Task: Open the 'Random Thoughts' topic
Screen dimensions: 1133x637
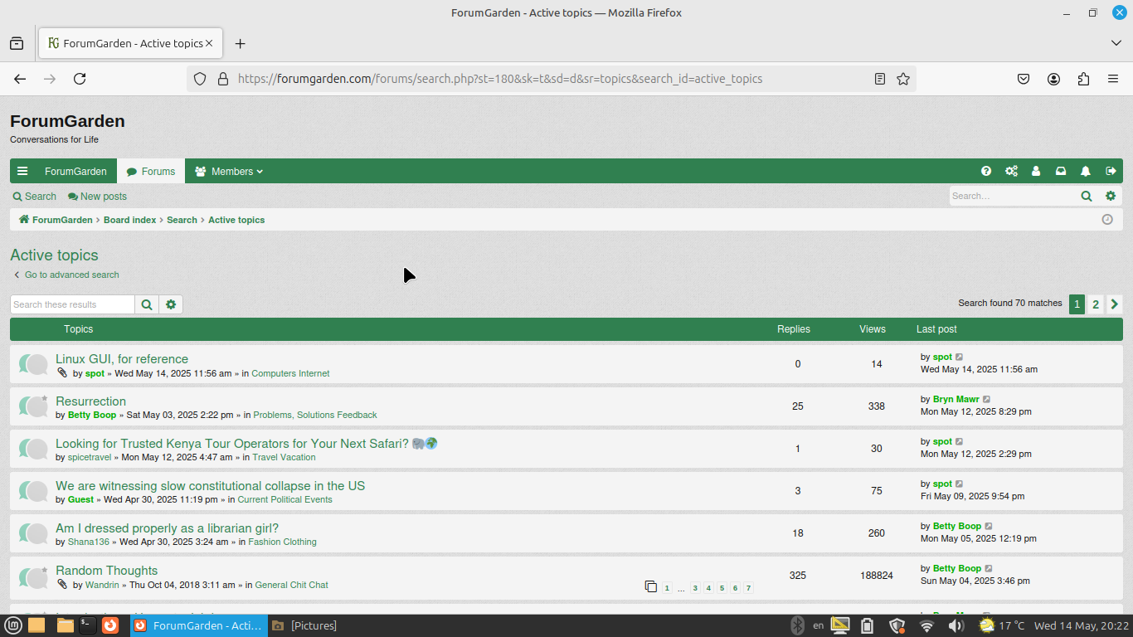Action: [x=106, y=571]
